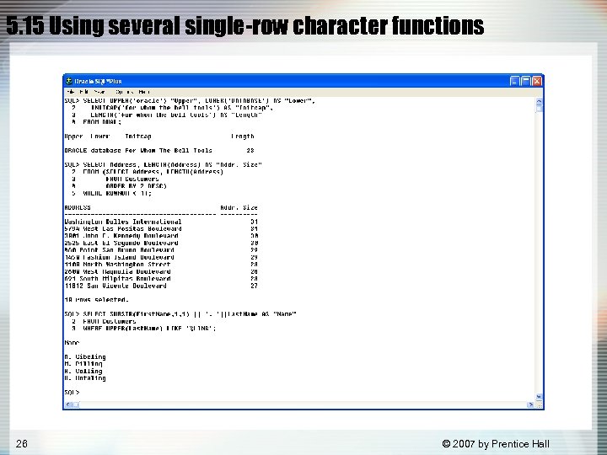Click the John F. Kennedy Boulevard row
This screenshot has width=607, height=455.
(x=161, y=236)
